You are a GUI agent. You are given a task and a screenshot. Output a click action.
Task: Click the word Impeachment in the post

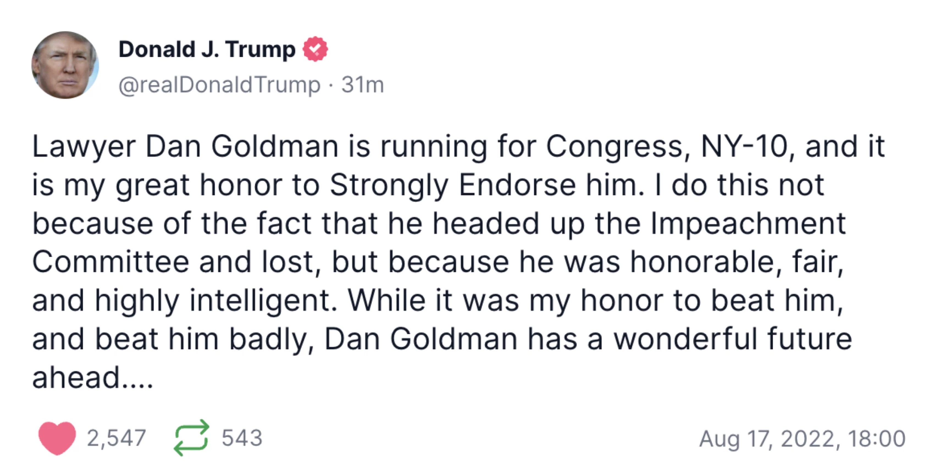(749, 224)
